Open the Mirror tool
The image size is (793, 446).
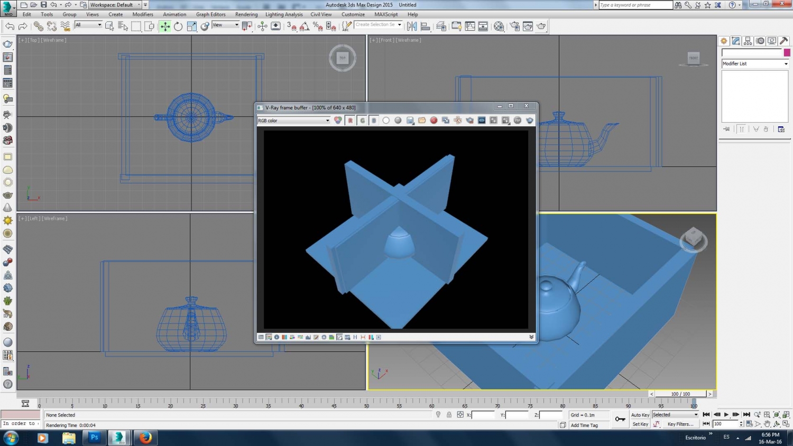[x=412, y=26]
